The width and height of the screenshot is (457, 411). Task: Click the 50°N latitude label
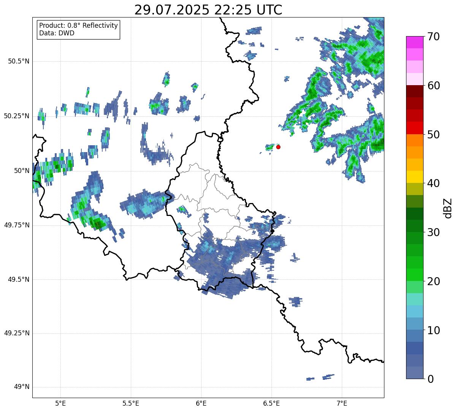tap(22, 171)
